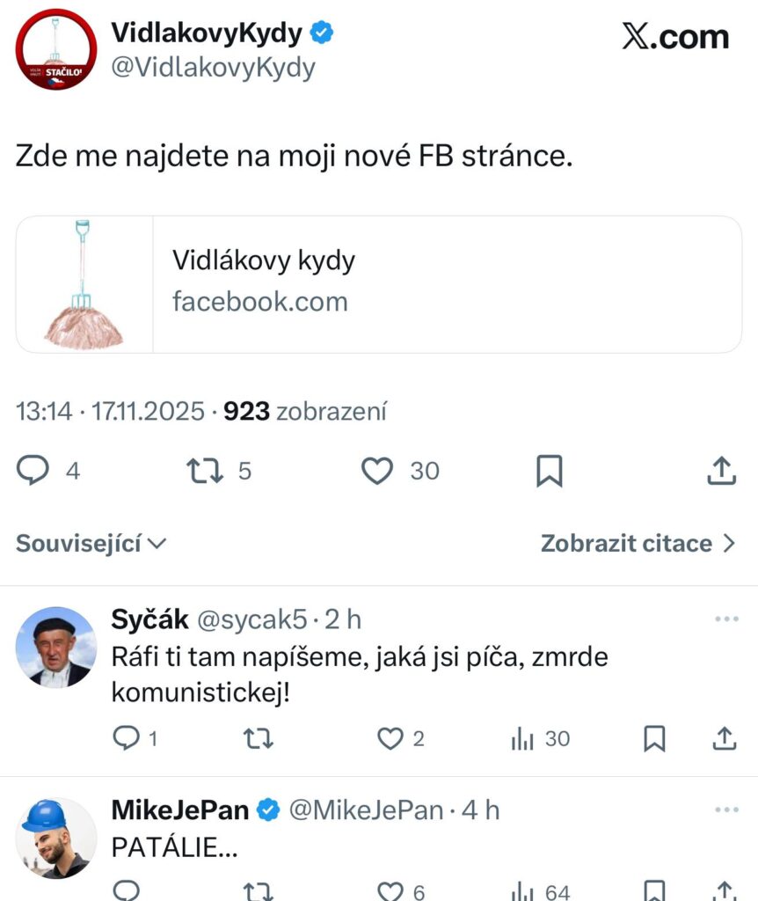Like Syčák's comment
758x901 pixels.
click(390, 739)
